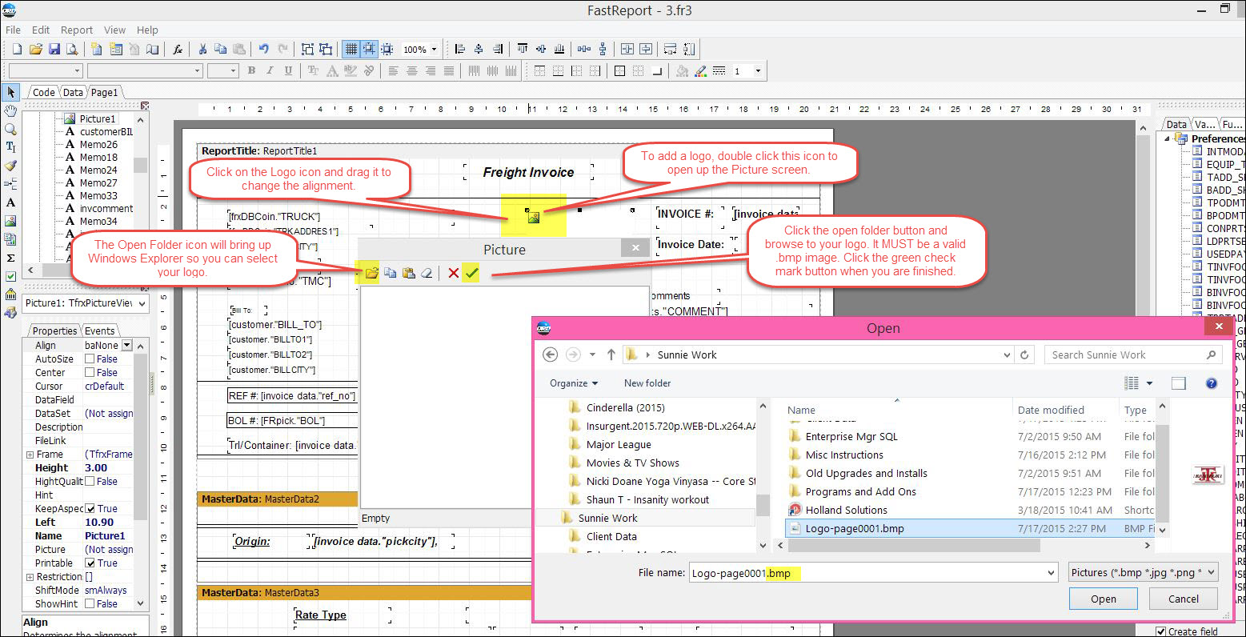The width and height of the screenshot is (1246, 637).
Task: Uncheck the KeepAspect property checkbox
Action: [90, 509]
